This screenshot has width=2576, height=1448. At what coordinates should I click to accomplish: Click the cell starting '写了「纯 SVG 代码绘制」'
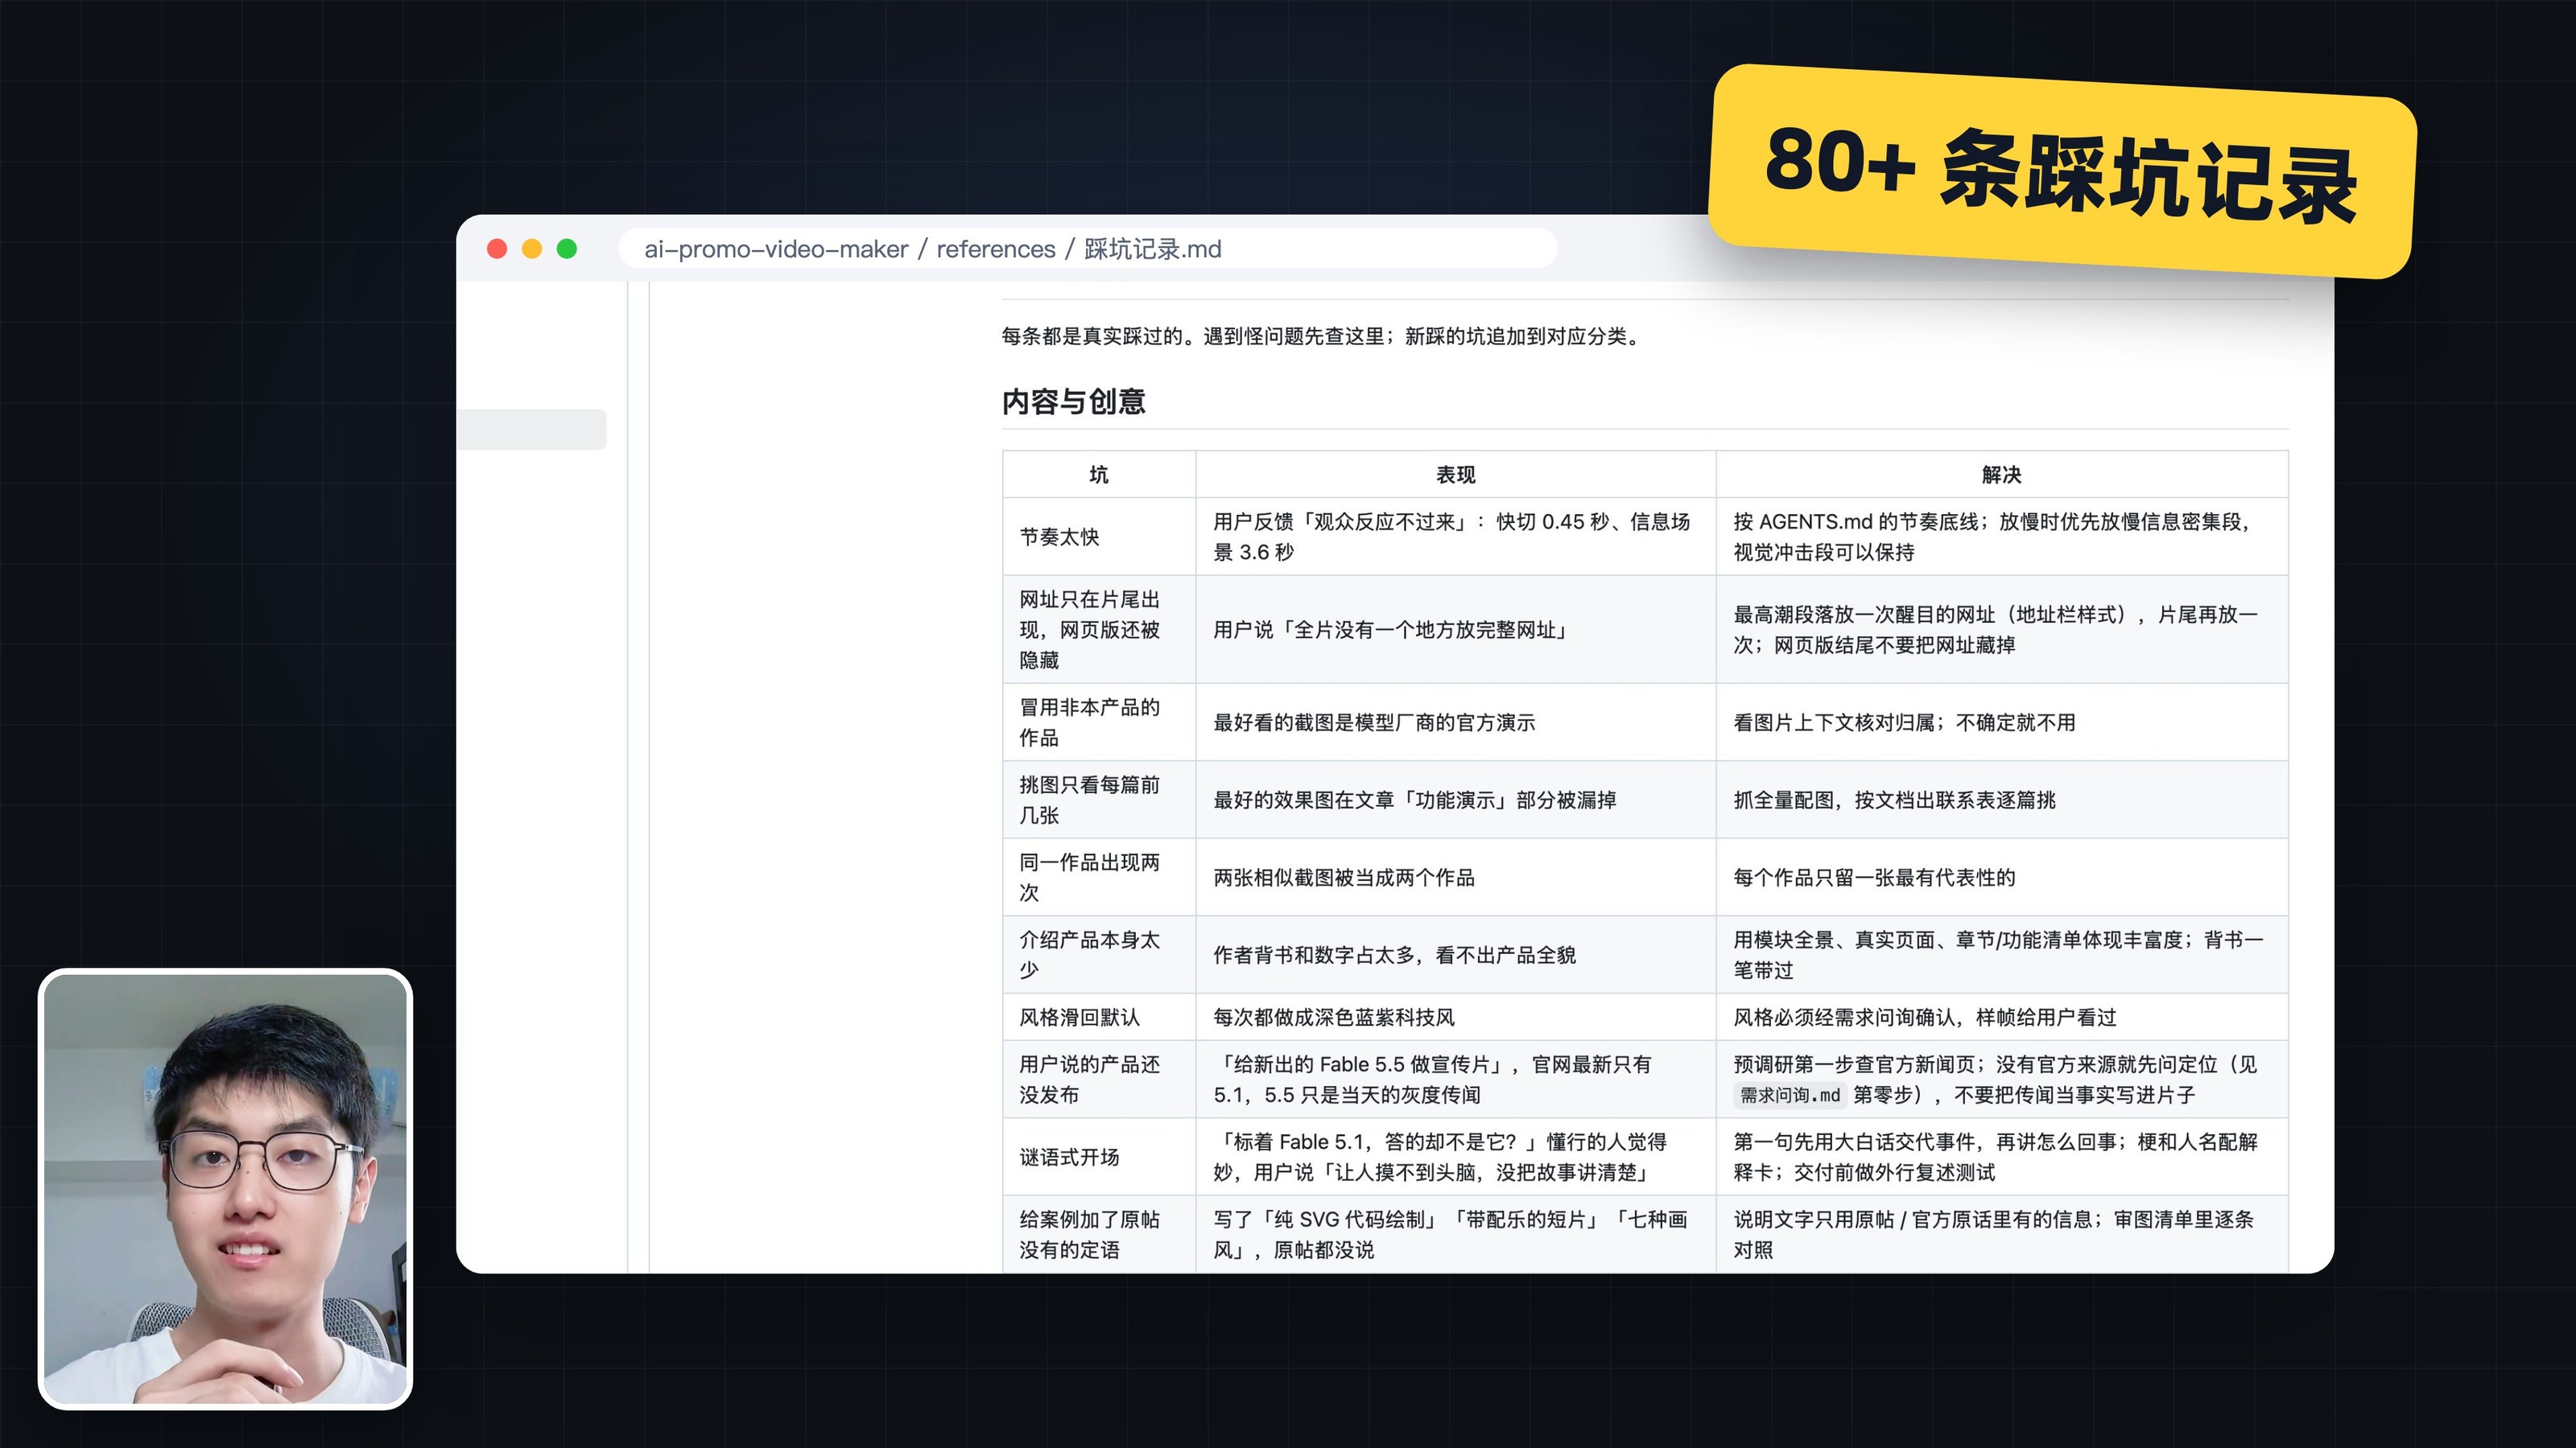1456,1234
